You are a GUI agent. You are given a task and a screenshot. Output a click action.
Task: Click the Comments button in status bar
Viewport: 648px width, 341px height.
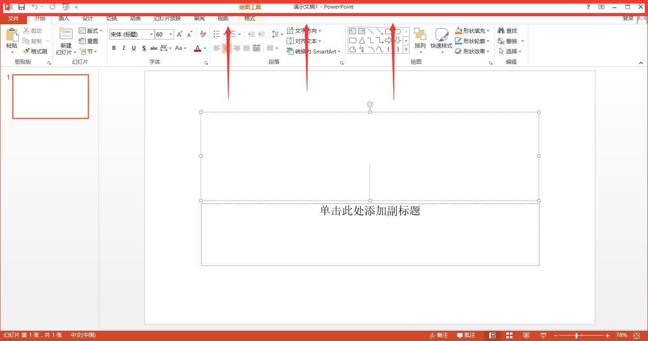[466, 335]
